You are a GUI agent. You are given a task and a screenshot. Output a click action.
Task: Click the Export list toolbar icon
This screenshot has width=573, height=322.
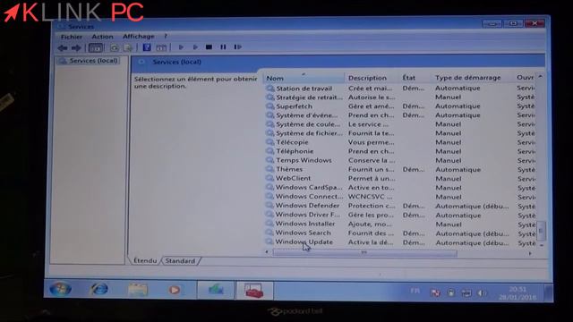click(x=128, y=47)
